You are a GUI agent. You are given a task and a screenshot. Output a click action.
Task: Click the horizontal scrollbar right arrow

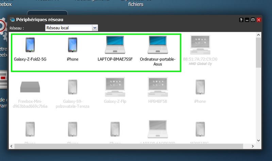click(253, 146)
